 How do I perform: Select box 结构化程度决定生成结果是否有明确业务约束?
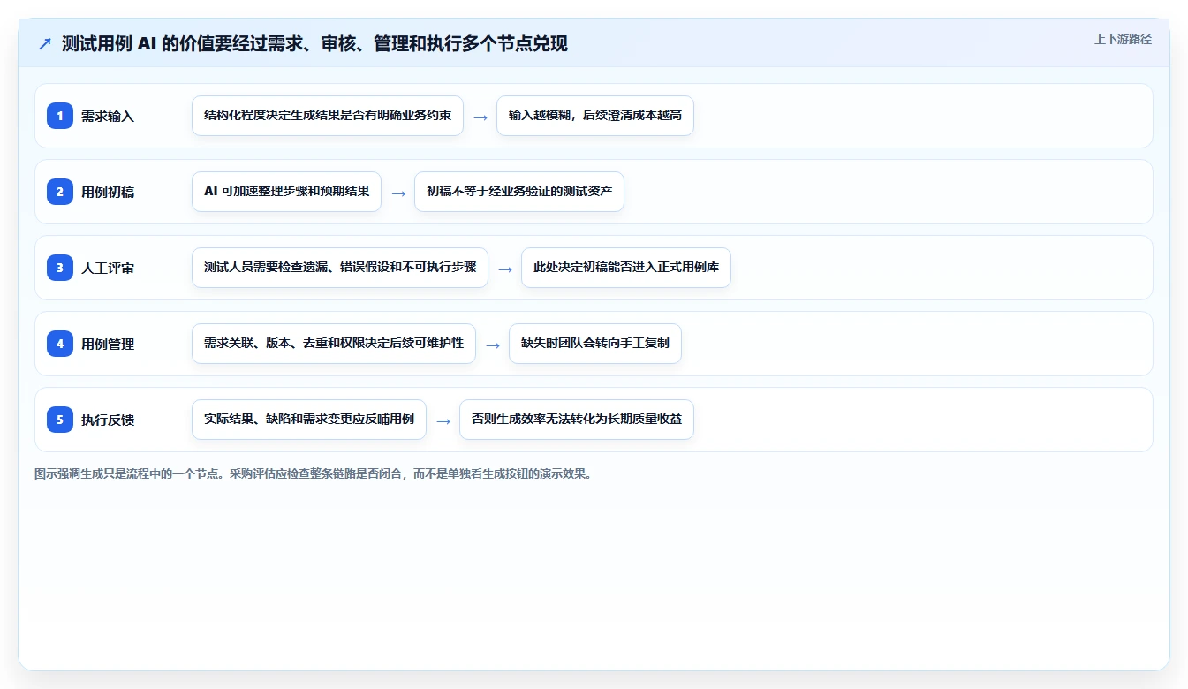click(328, 116)
